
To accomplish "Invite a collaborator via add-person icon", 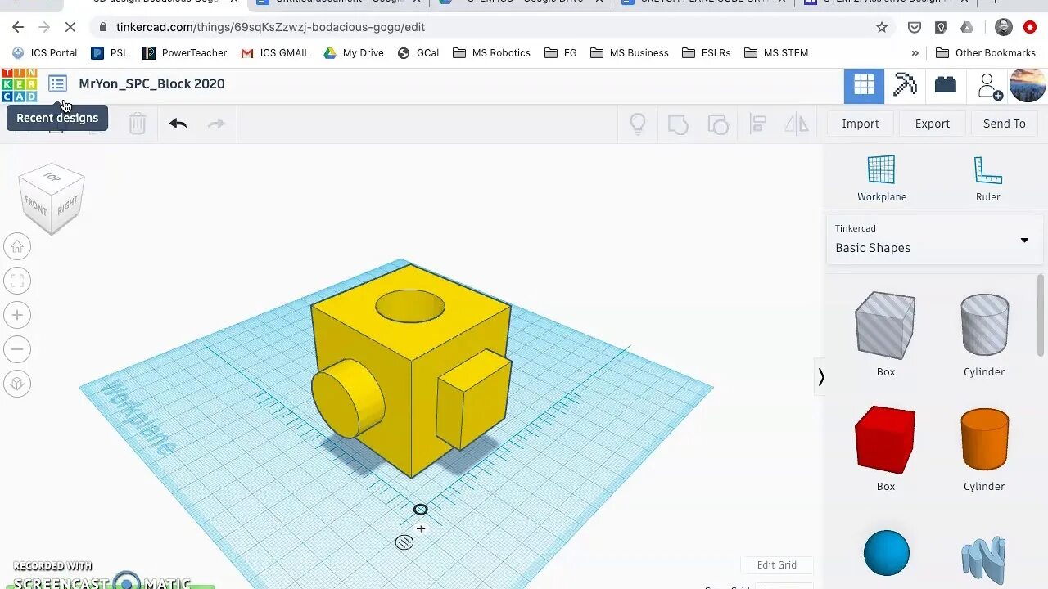I will (x=989, y=86).
